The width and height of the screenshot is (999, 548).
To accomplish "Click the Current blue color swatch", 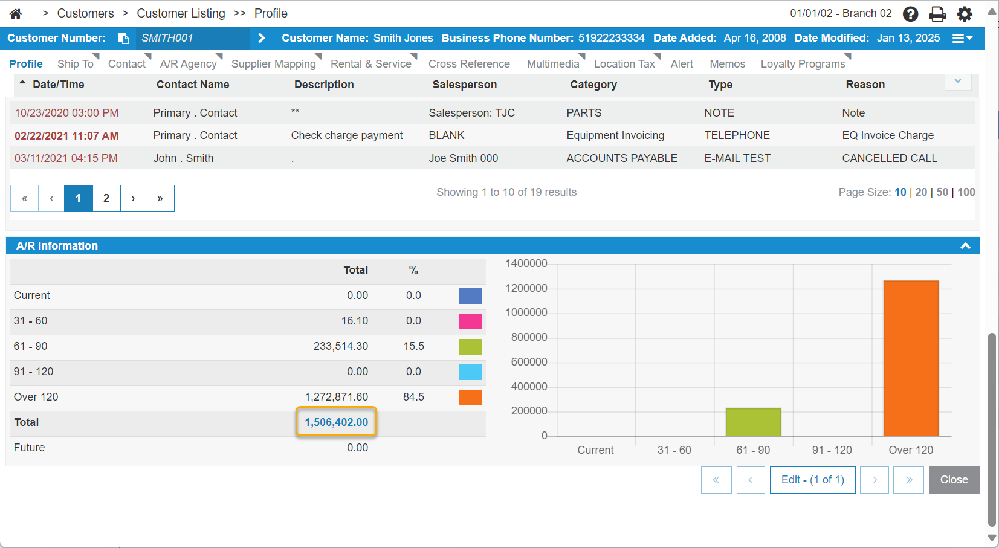I will pyautogui.click(x=471, y=295).
